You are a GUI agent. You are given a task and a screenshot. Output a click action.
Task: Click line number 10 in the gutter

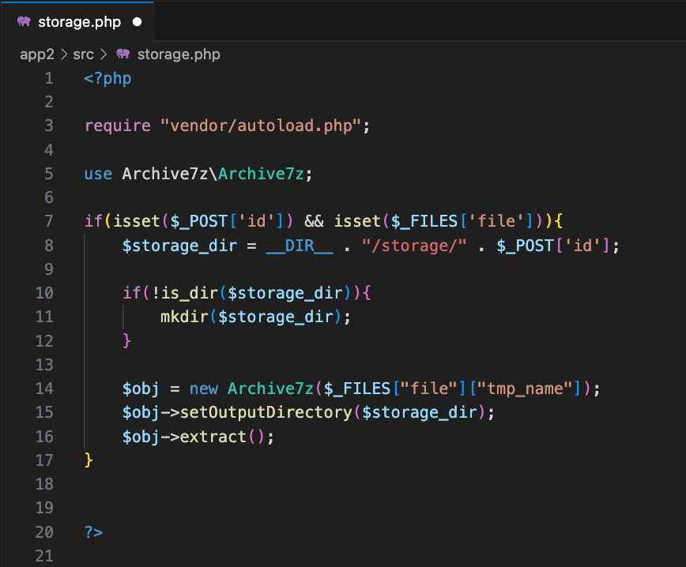(45, 293)
